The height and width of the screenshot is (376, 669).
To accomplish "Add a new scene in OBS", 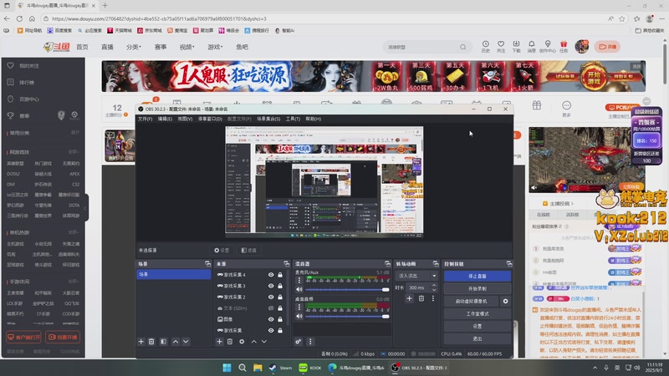I will click(x=141, y=342).
